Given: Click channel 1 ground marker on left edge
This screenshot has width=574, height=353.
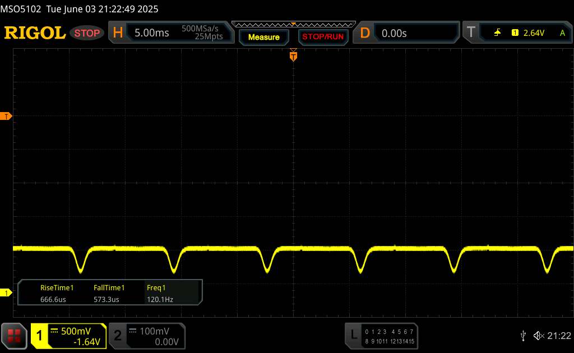Looking at the screenshot, I should click(6, 292).
